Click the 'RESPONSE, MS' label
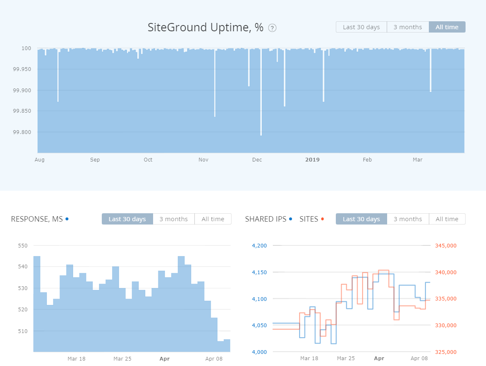Image resolution: width=486 pixels, height=366 pixels. click(x=37, y=219)
